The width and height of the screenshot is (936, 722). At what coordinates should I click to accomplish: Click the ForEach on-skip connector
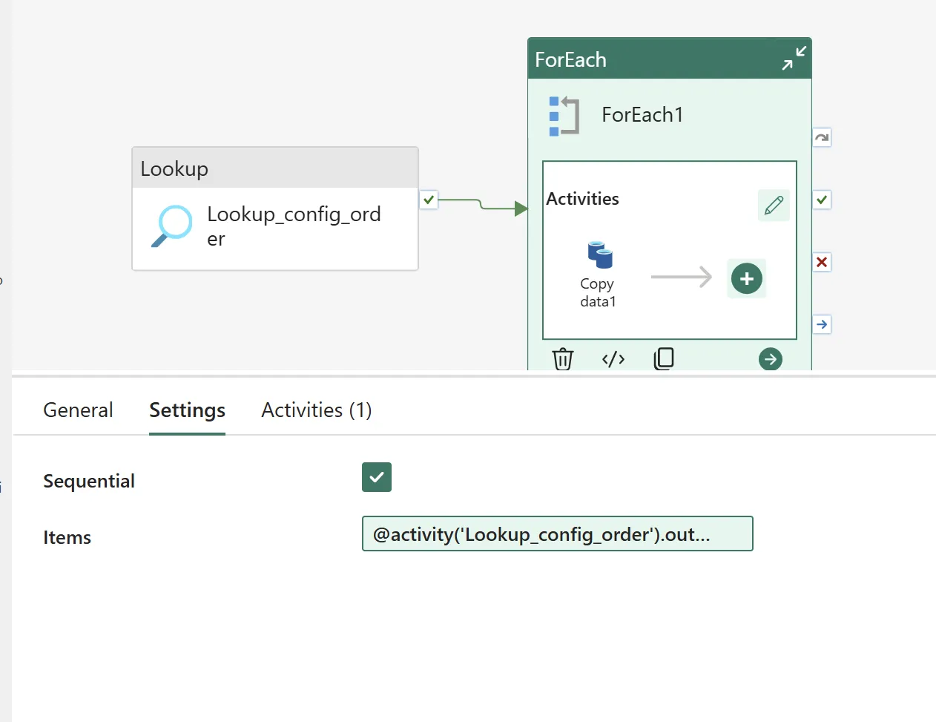pos(822,137)
